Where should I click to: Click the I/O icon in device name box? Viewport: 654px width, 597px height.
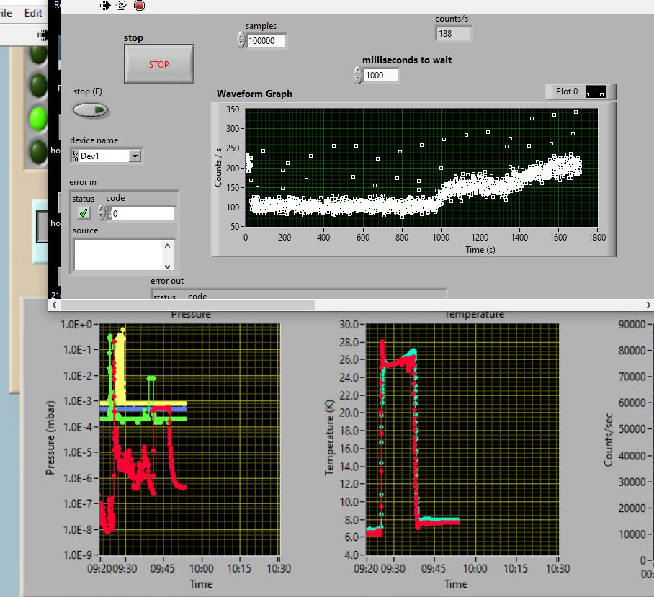click(75, 156)
